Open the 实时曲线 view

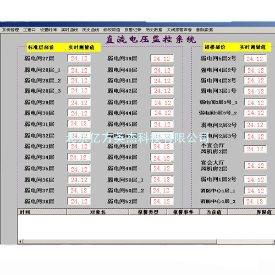tap(69, 30)
